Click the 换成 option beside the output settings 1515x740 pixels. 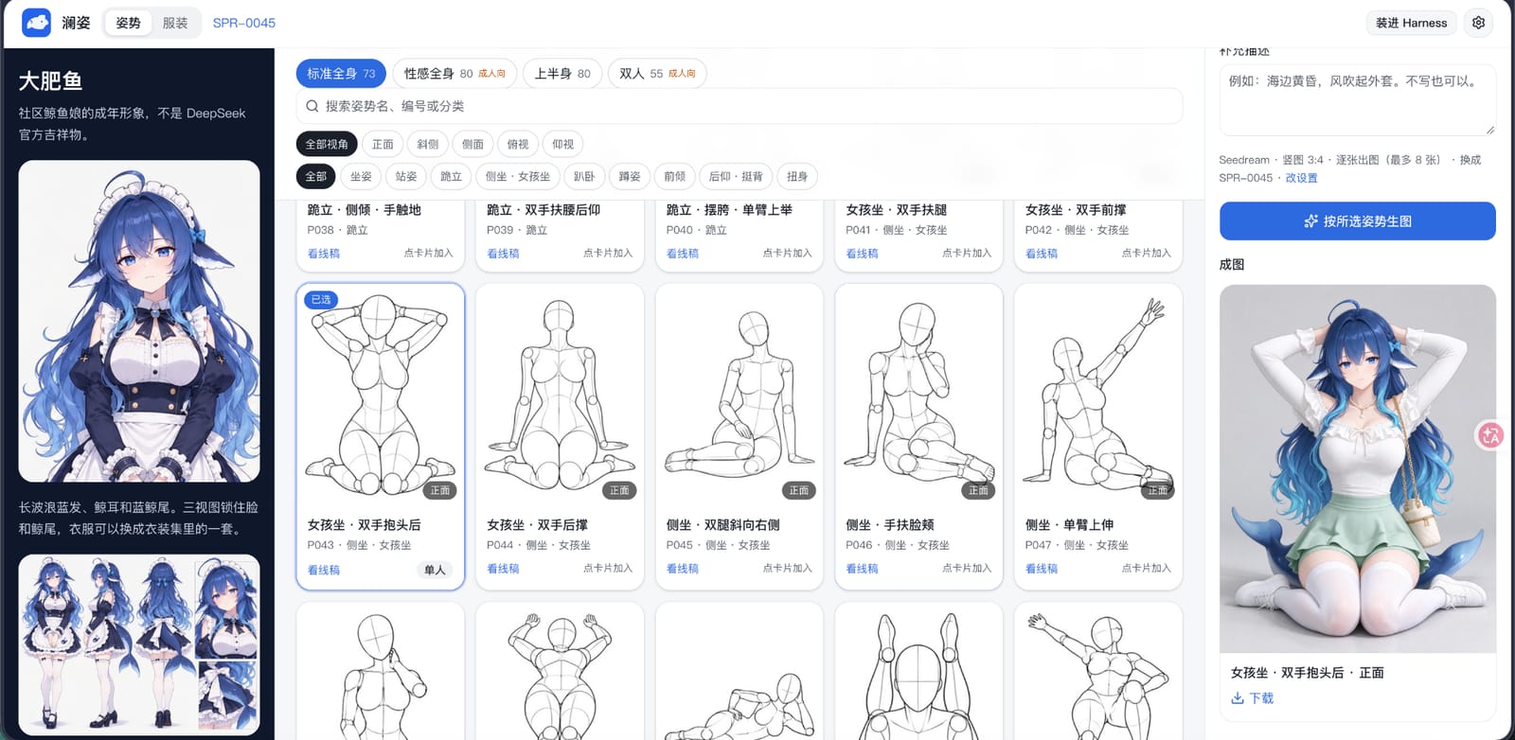click(1470, 160)
